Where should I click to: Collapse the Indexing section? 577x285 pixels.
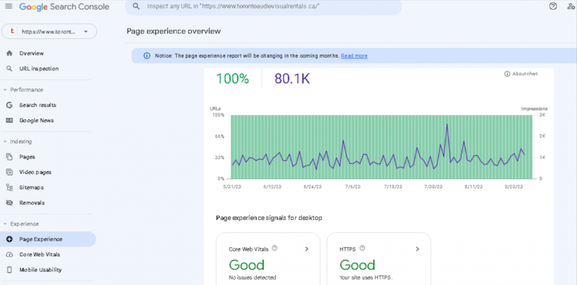click(x=5, y=141)
